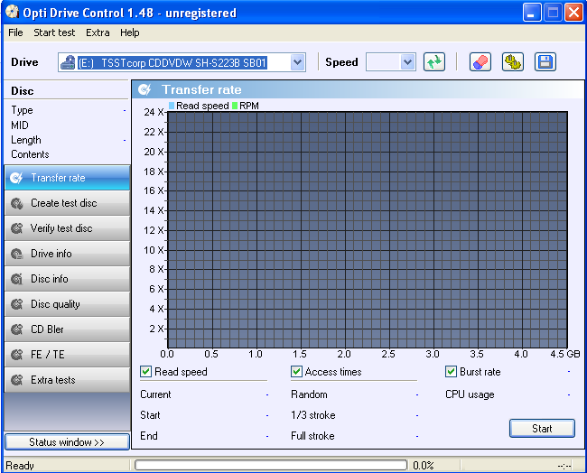587x473 pixels.
Task: Click the progress bar in status bar
Action: tap(271, 466)
